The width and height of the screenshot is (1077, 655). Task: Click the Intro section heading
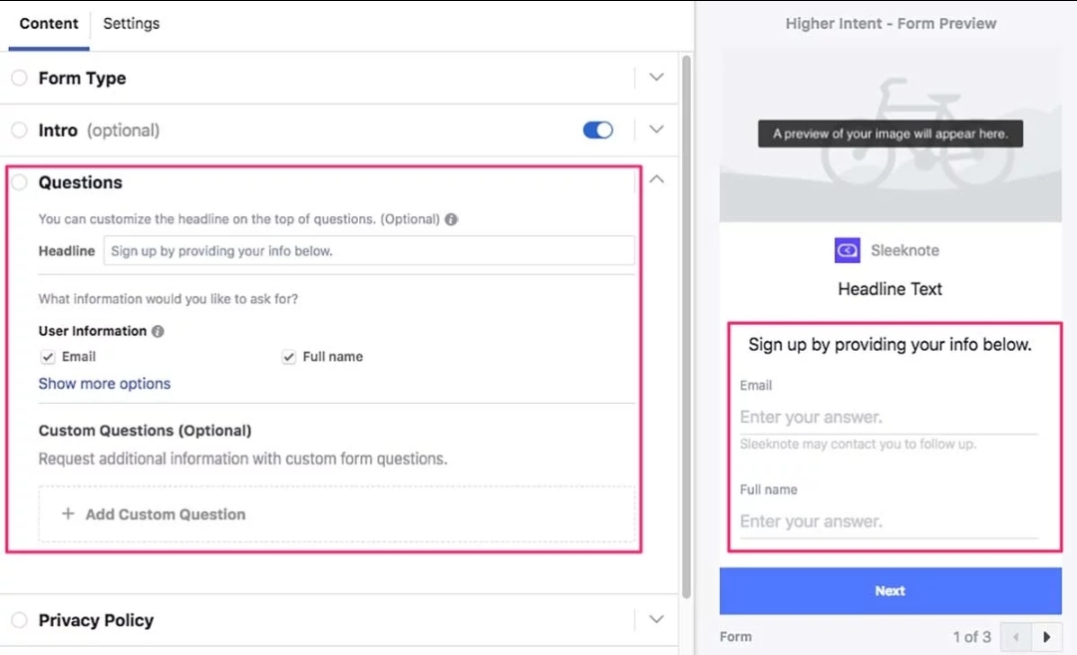click(x=58, y=131)
